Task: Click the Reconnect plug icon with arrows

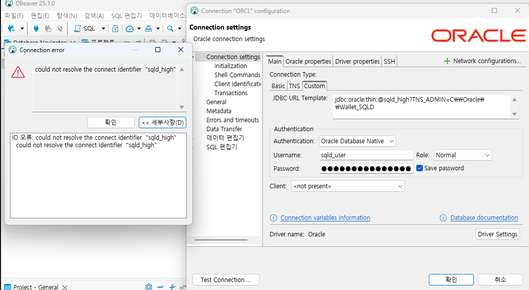Action: [x=48, y=29]
